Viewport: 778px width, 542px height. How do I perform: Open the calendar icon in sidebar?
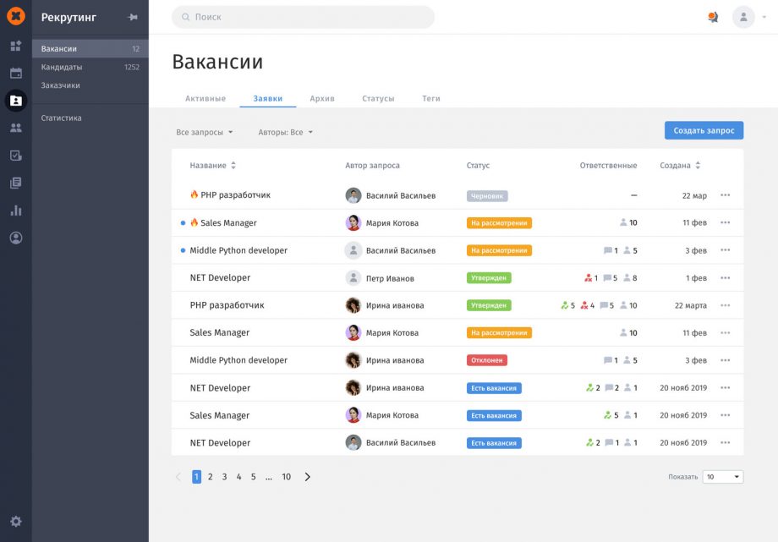15,73
